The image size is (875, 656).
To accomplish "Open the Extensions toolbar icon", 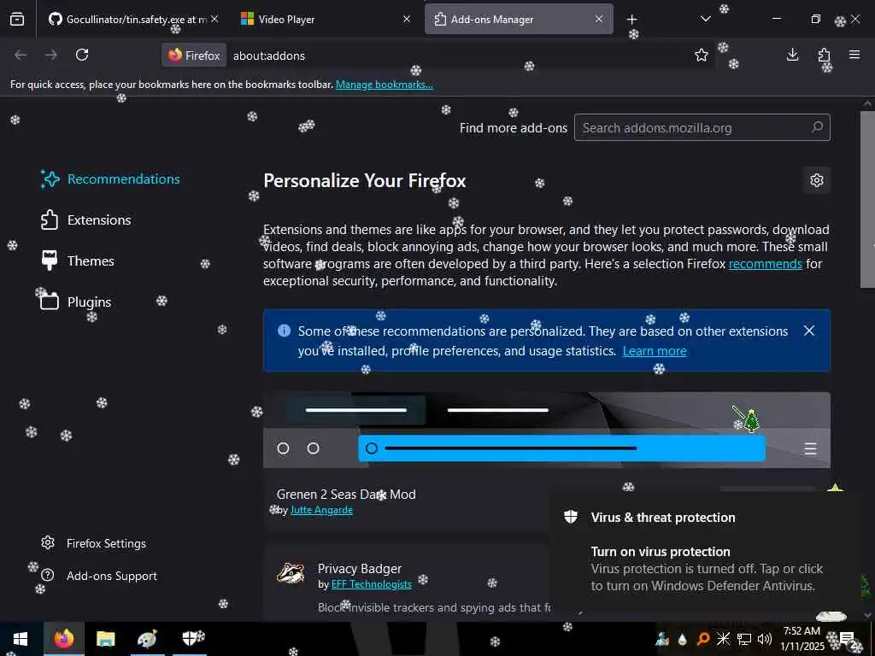I will coord(824,55).
